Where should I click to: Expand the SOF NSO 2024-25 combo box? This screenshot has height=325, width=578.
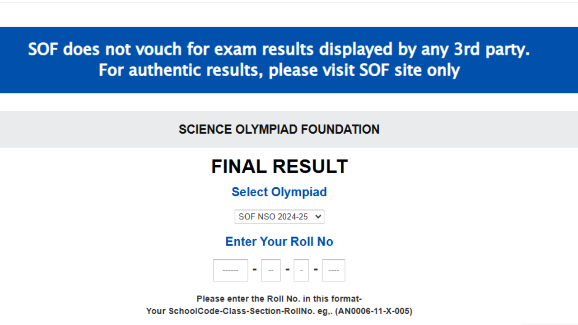[279, 217]
